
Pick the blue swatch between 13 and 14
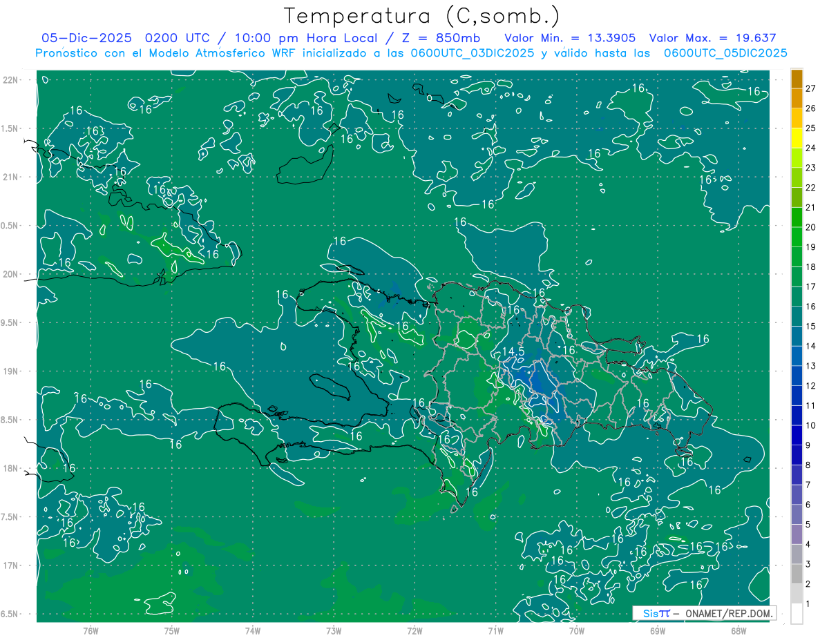pyautogui.click(x=797, y=356)
